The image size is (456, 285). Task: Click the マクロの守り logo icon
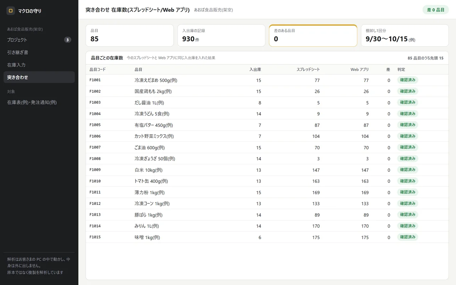[11, 11]
